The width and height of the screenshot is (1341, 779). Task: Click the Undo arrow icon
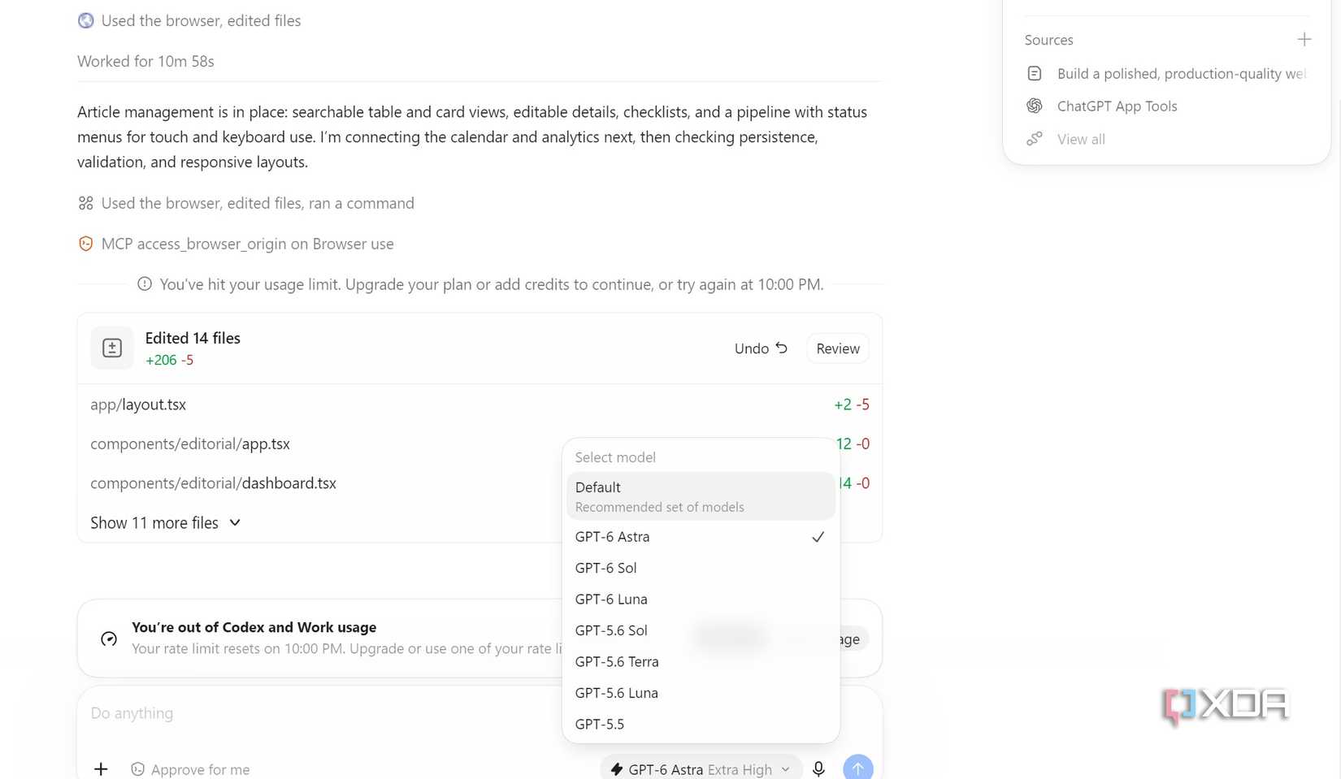point(781,348)
